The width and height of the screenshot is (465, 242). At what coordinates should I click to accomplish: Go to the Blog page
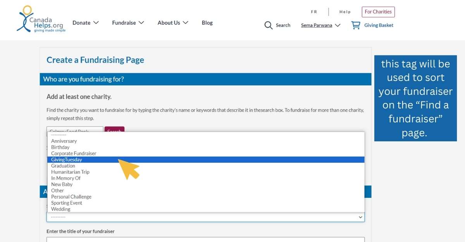click(207, 23)
